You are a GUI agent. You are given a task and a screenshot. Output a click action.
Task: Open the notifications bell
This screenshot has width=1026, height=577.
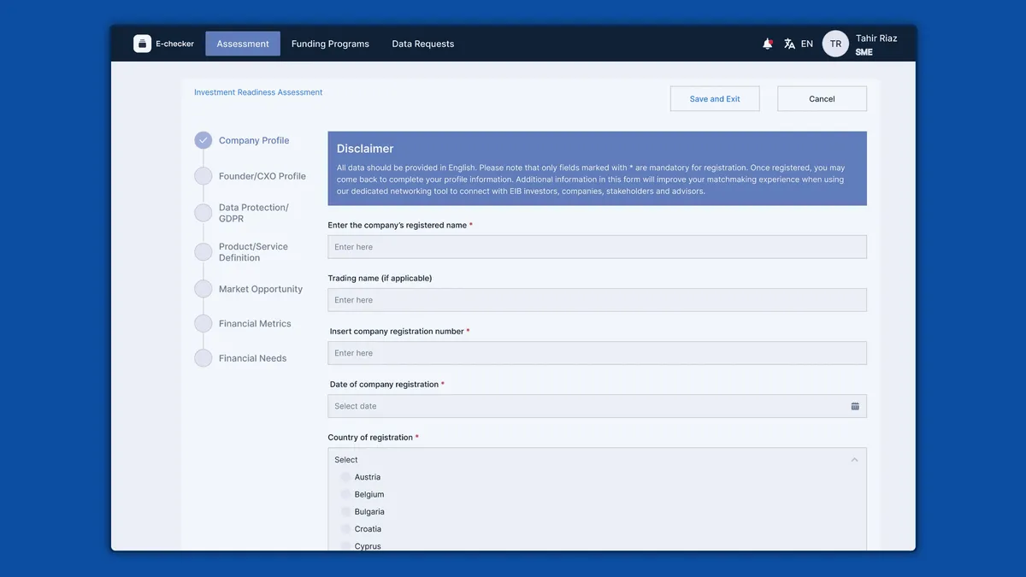768,44
